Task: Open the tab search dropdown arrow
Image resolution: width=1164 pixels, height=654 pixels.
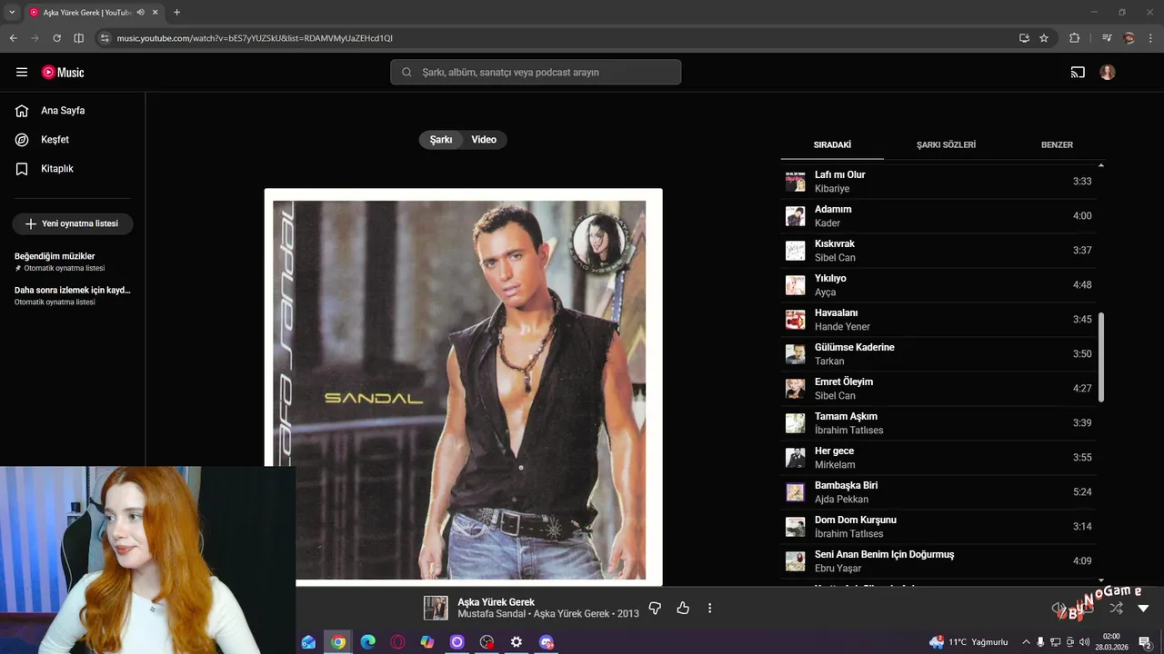Action: [x=12, y=13]
